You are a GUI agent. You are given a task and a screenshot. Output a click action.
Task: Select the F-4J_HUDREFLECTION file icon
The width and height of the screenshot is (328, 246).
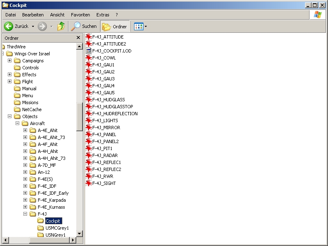point(89,114)
